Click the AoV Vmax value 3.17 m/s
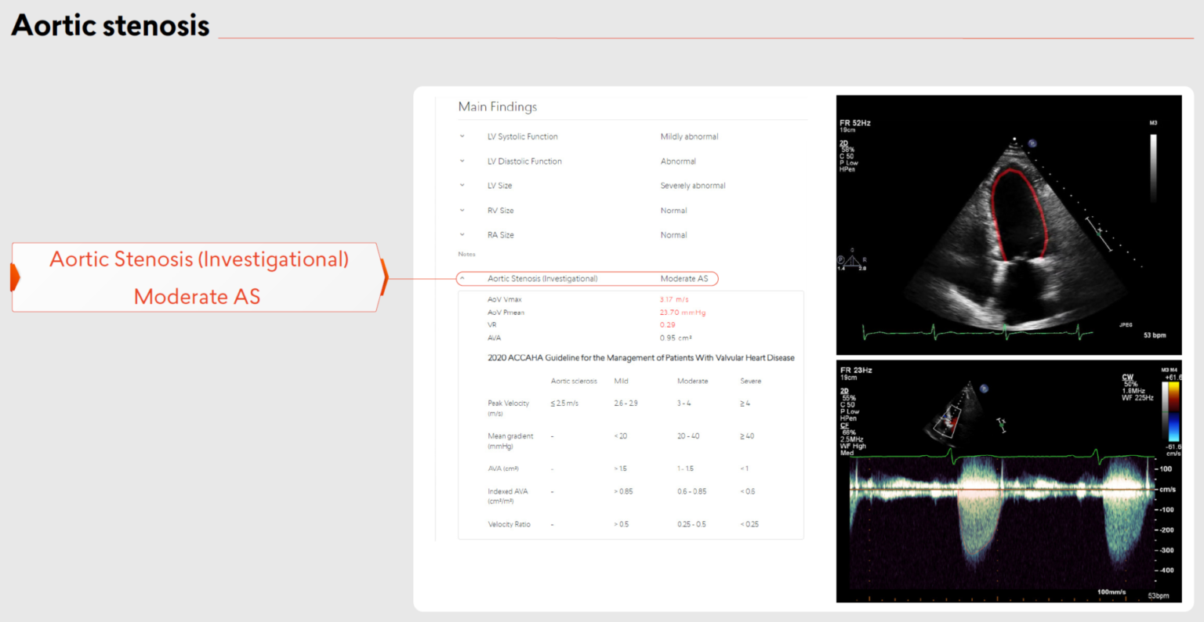Image resolution: width=1204 pixels, height=622 pixels. 673,299
